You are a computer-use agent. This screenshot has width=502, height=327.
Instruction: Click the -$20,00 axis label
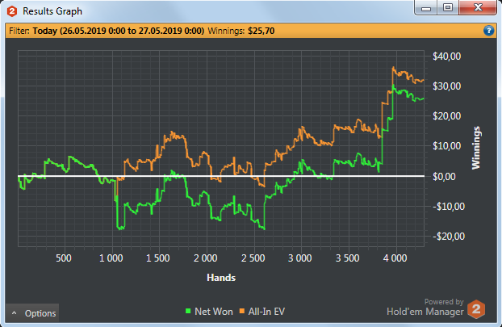449,237
